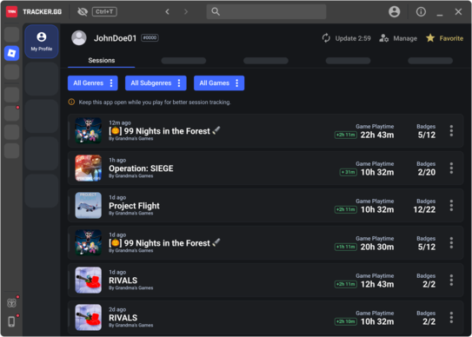Open the All Subgenres dropdown
Viewport: 472px width, 337px height.
[x=156, y=83]
